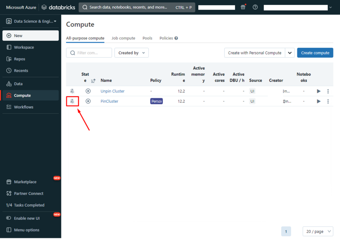Switch to the Job compute tab

pos(123,38)
